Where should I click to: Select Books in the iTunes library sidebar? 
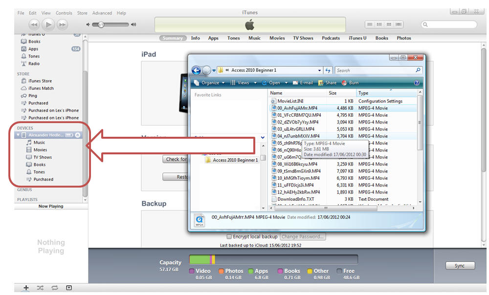click(x=34, y=42)
